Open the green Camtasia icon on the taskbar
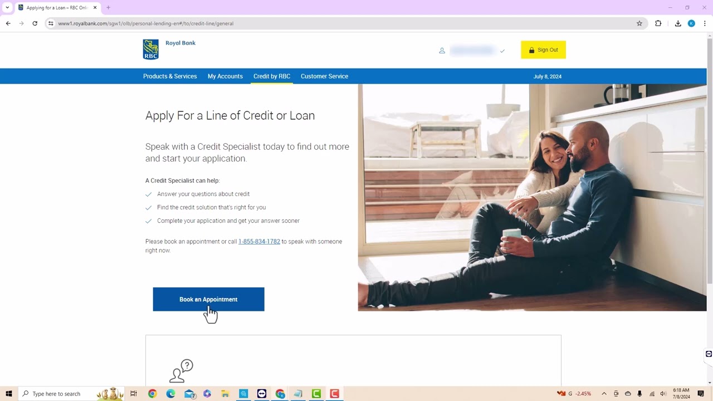 pyautogui.click(x=316, y=394)
